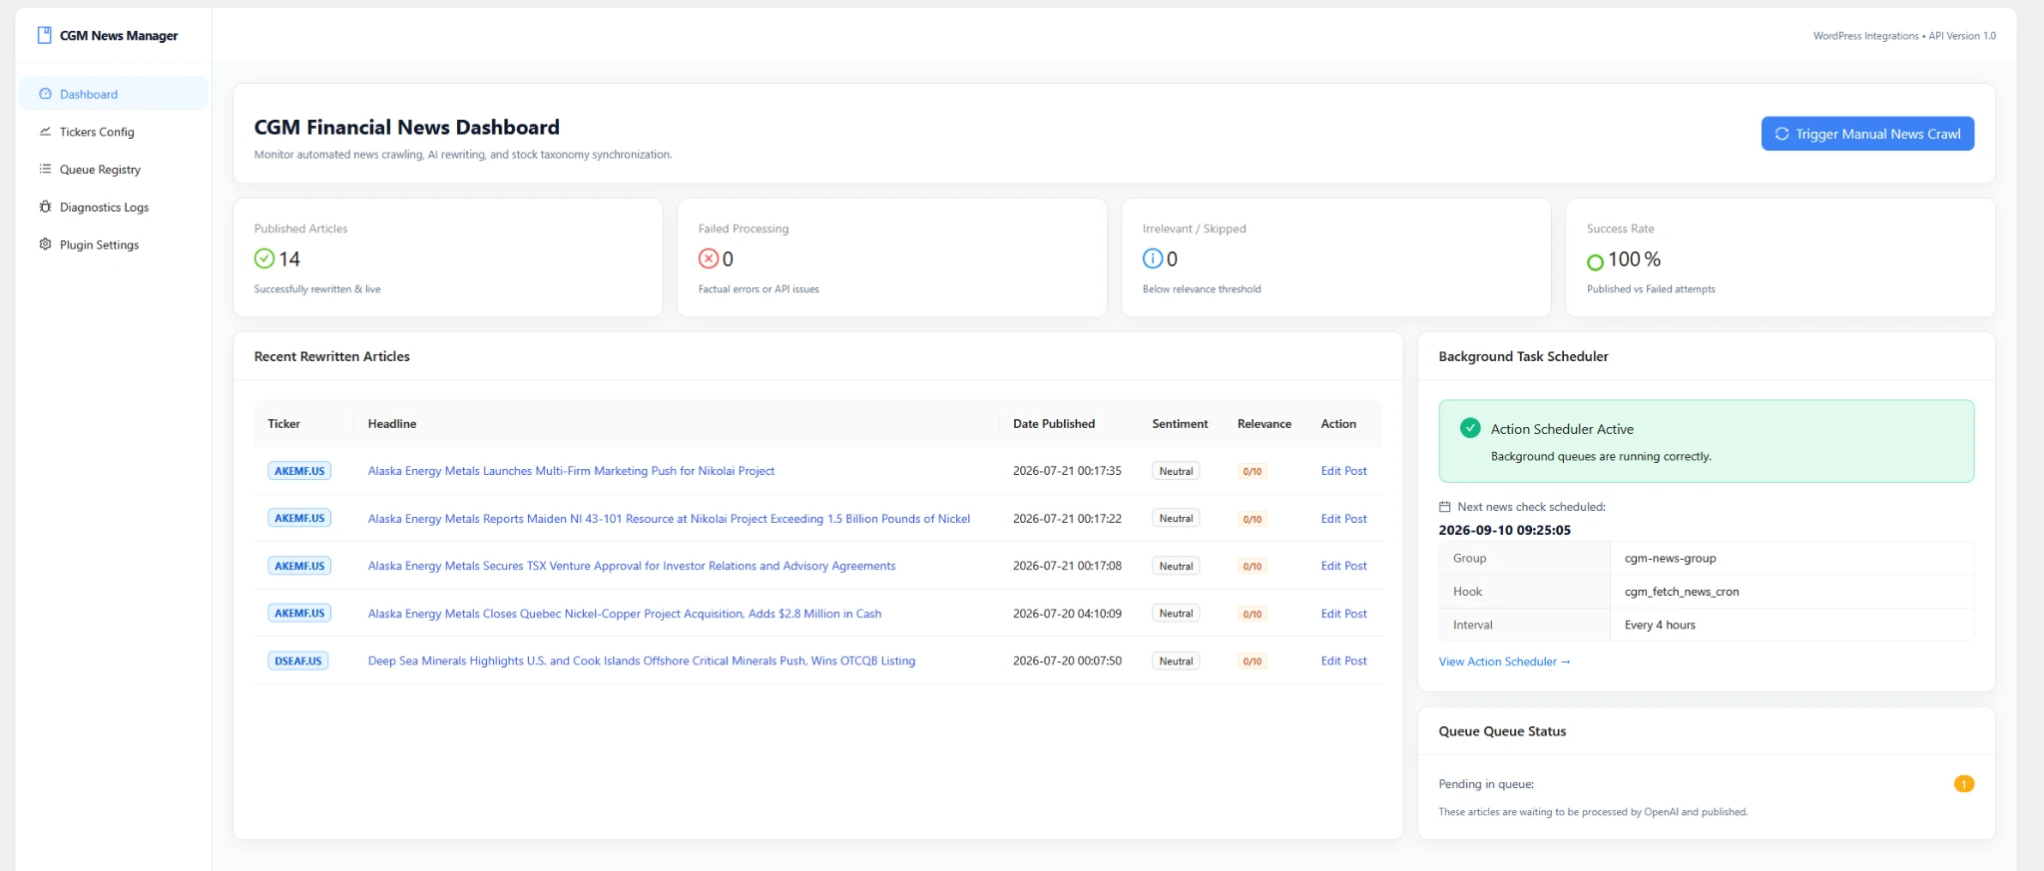The height and width of the screenshot is (871, 2044).
Task: Click the orange pending queue count badge
Action: pyautogui.click(x=1963, y=784)
